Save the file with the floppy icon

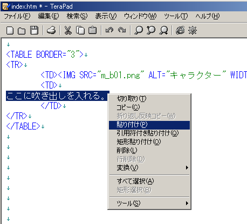pyautogui.click(x=34, y=30)
